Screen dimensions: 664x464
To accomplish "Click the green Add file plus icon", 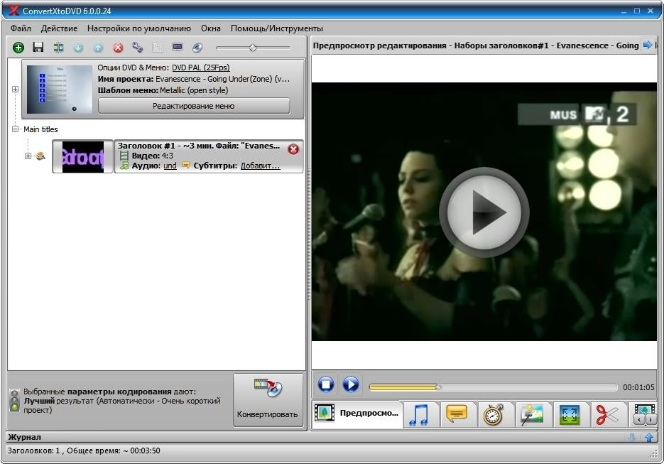I will pos(18,48).
